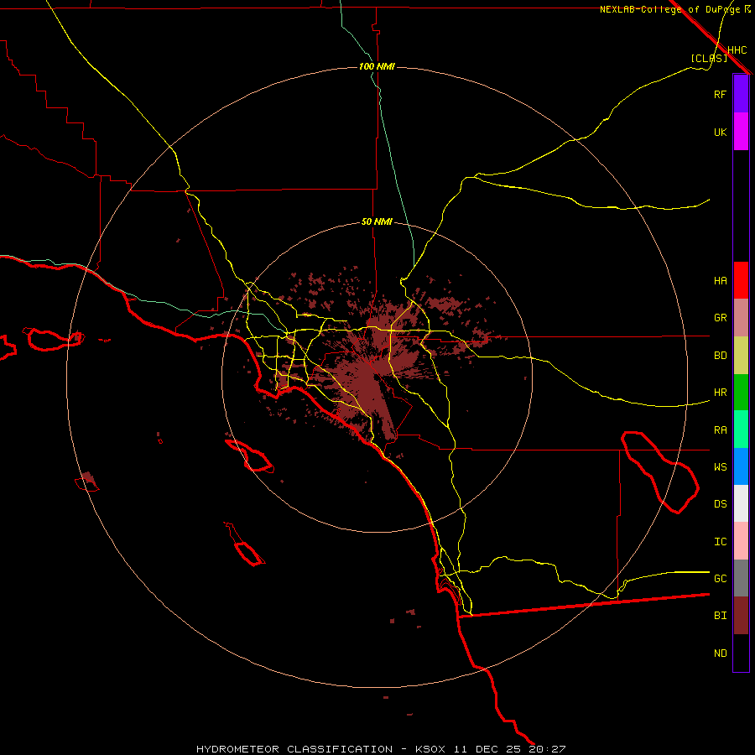Click the HA legend label
755x755 pixels.
pos(720,280)
